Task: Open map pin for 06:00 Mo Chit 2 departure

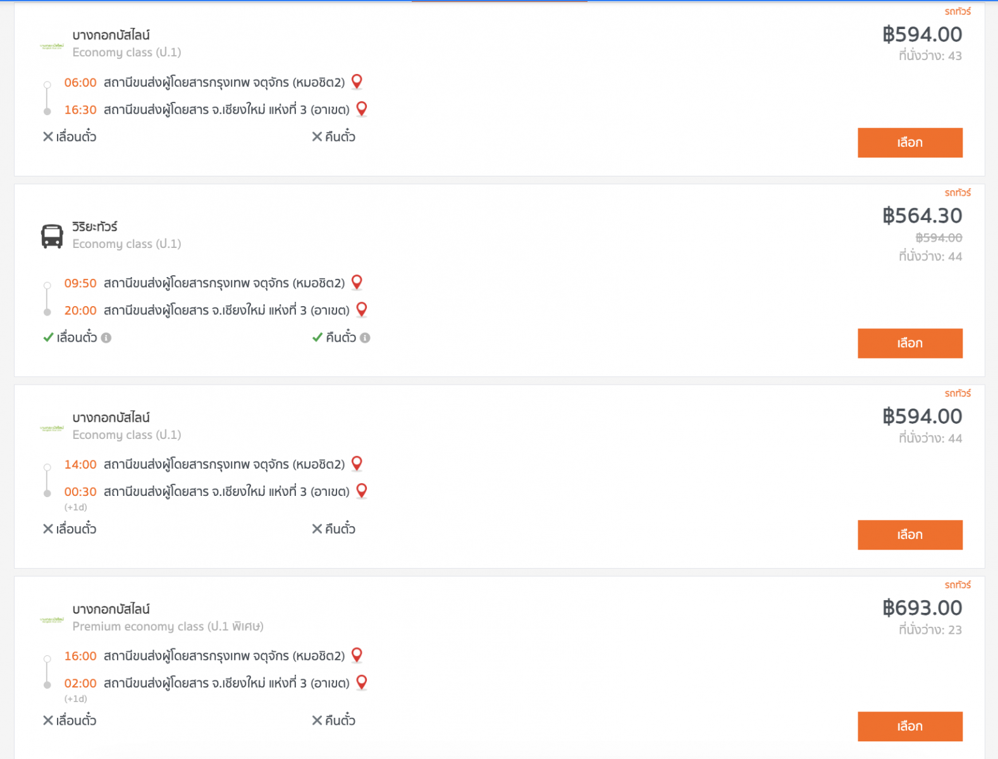Action: pyautogui.click(x=357, y=82)
